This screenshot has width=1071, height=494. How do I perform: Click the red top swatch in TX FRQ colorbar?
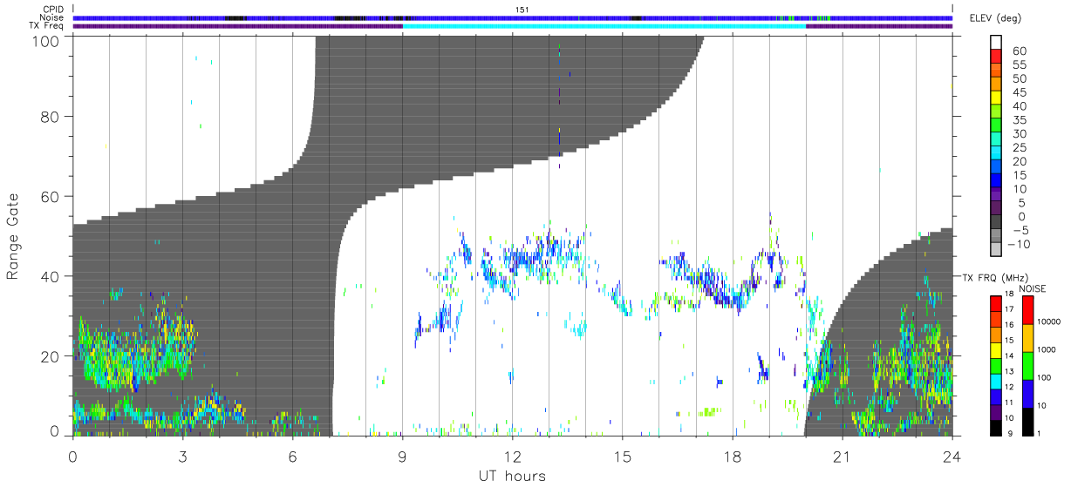(x=996, y=304)
